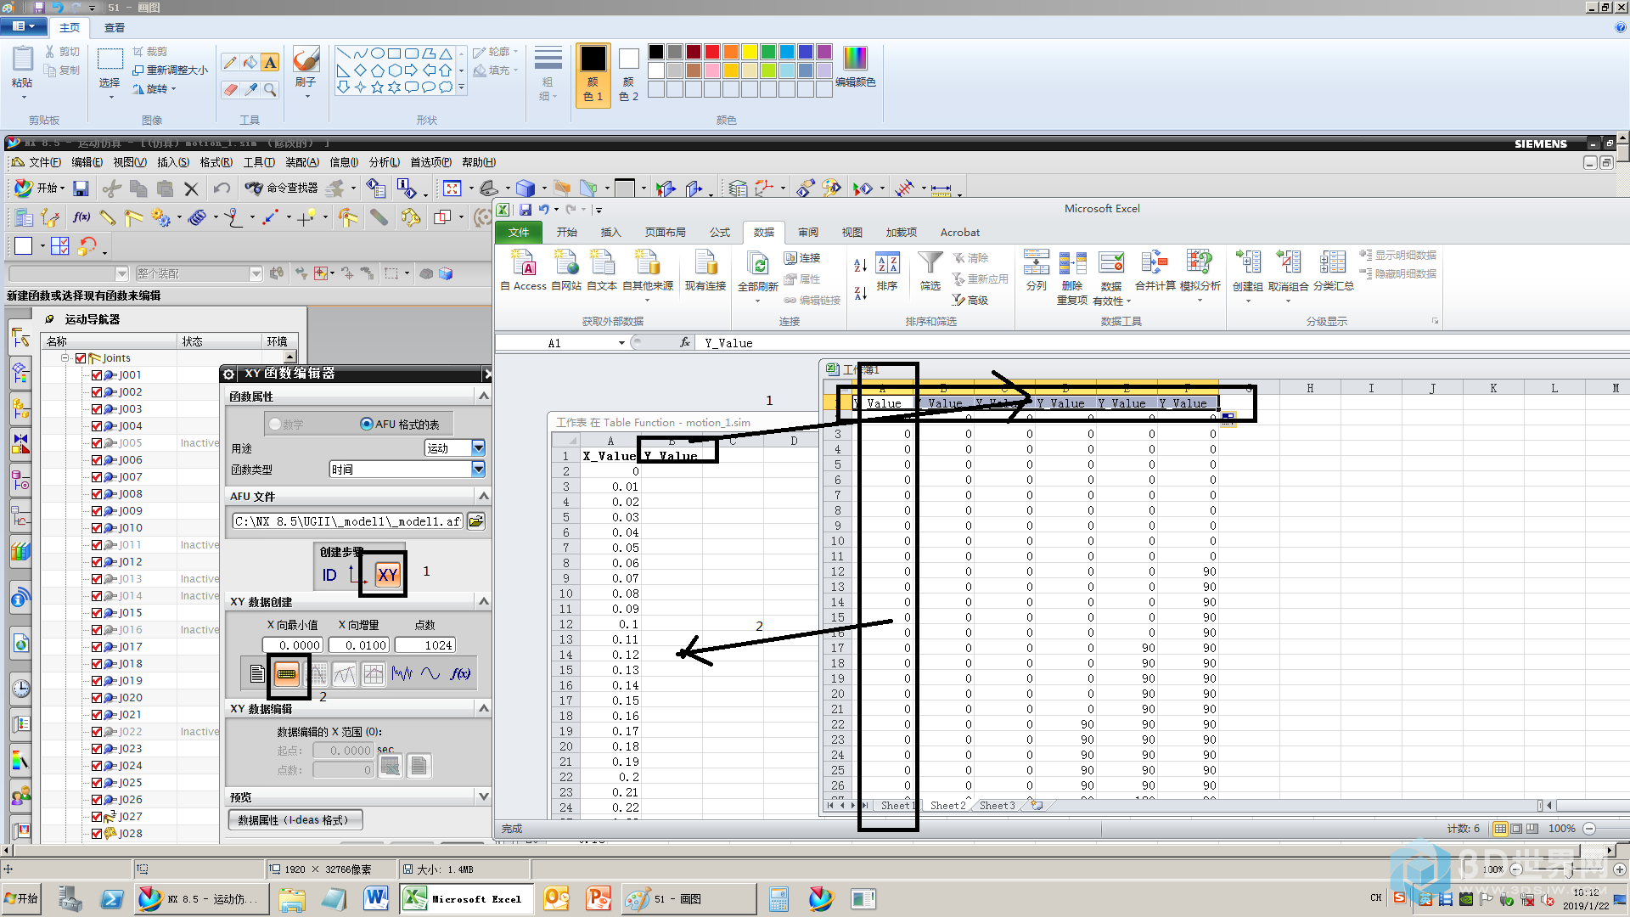
Task: Collapse the XY 数据创建 section
Action: tap(484, 601)
